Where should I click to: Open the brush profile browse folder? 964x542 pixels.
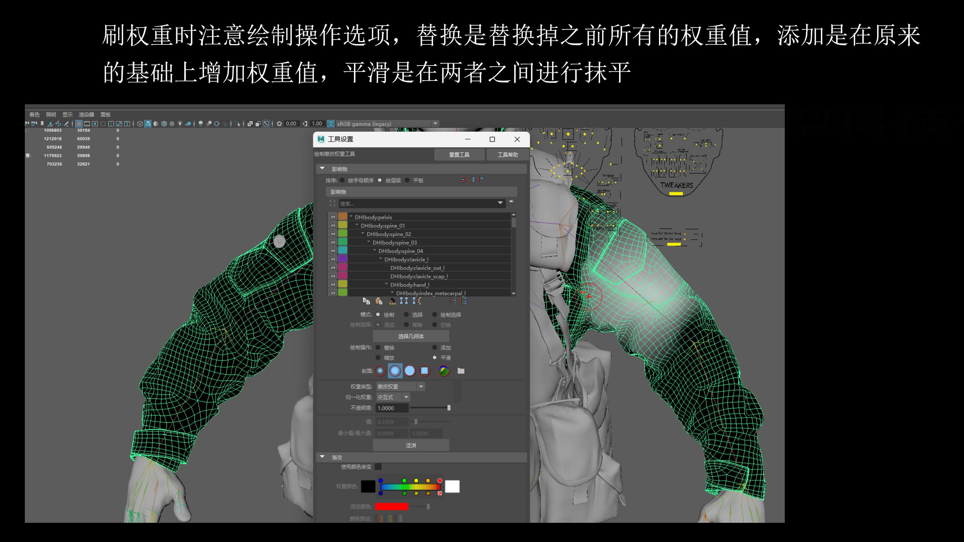tap(461, 371)
